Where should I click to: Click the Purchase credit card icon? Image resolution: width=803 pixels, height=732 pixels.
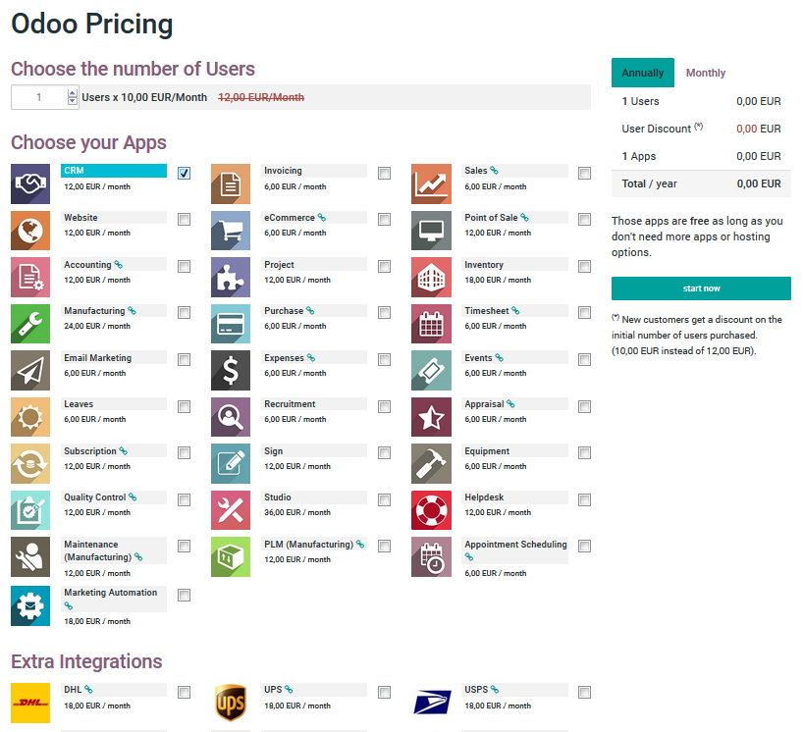[x=231, y=324]
